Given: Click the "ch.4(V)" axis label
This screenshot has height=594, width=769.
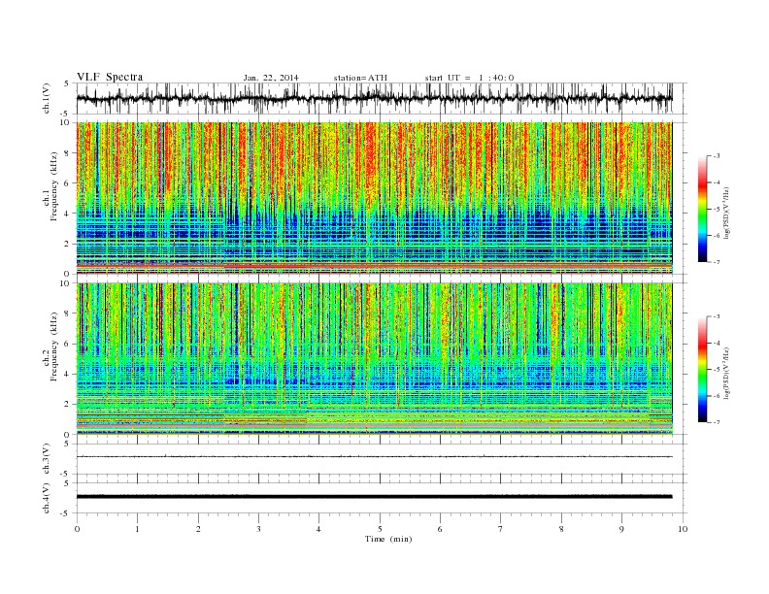Looking at the screenshot, I should point(47,498).
